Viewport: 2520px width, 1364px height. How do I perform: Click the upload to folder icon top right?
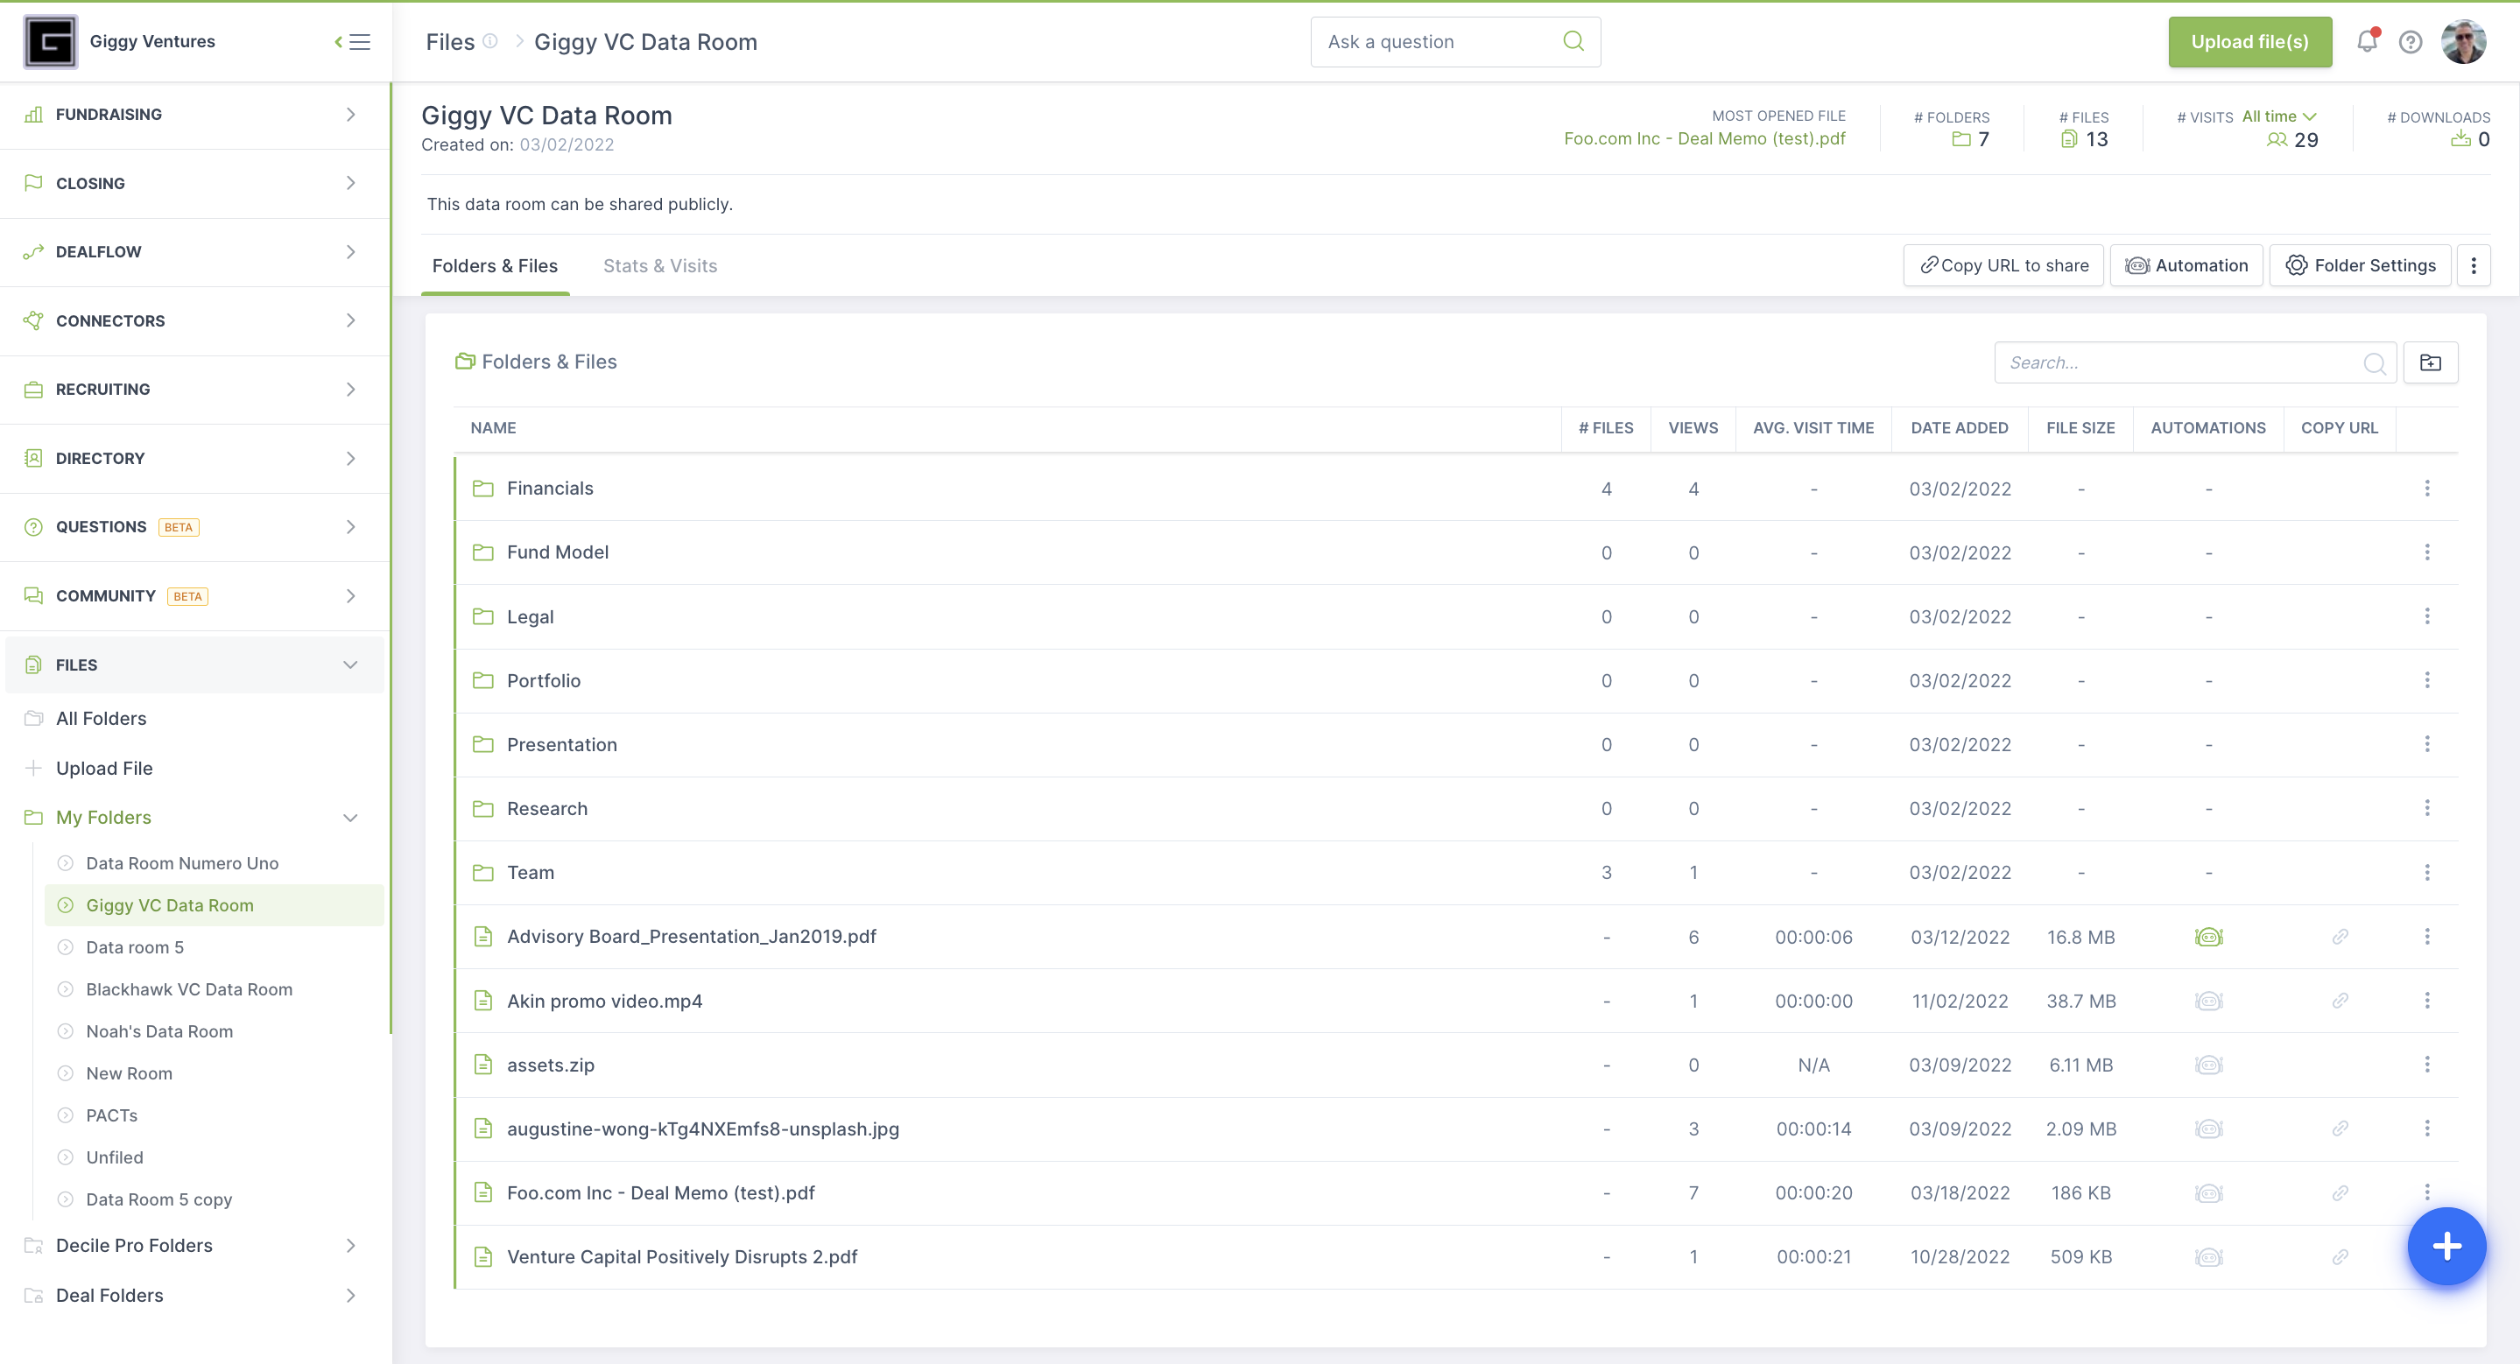pyautogui.click(x=2431, y=362)
